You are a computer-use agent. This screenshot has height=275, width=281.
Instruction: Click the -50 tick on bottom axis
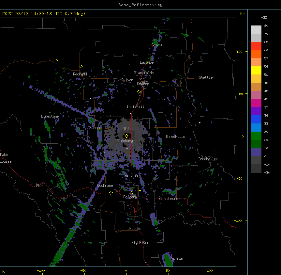click(83, 270)
